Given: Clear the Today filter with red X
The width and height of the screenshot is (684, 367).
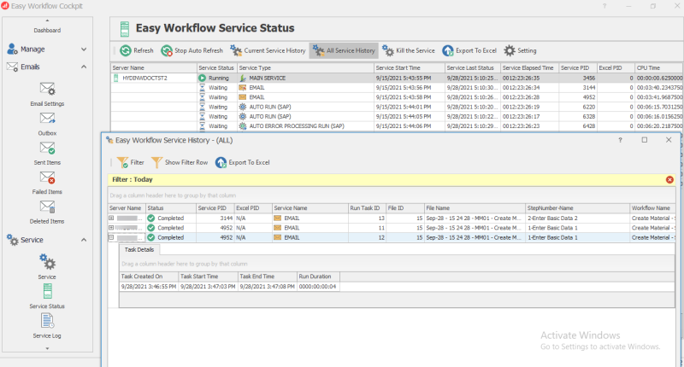Looking at the screenshot, I should pos(669,180).
